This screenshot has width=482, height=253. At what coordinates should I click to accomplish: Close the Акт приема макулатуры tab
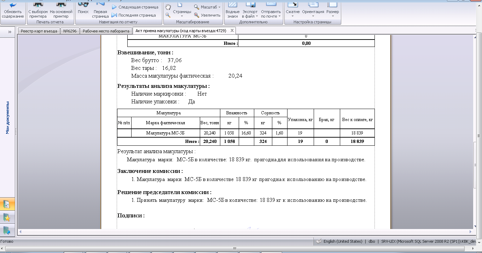[x=232, y=31]
